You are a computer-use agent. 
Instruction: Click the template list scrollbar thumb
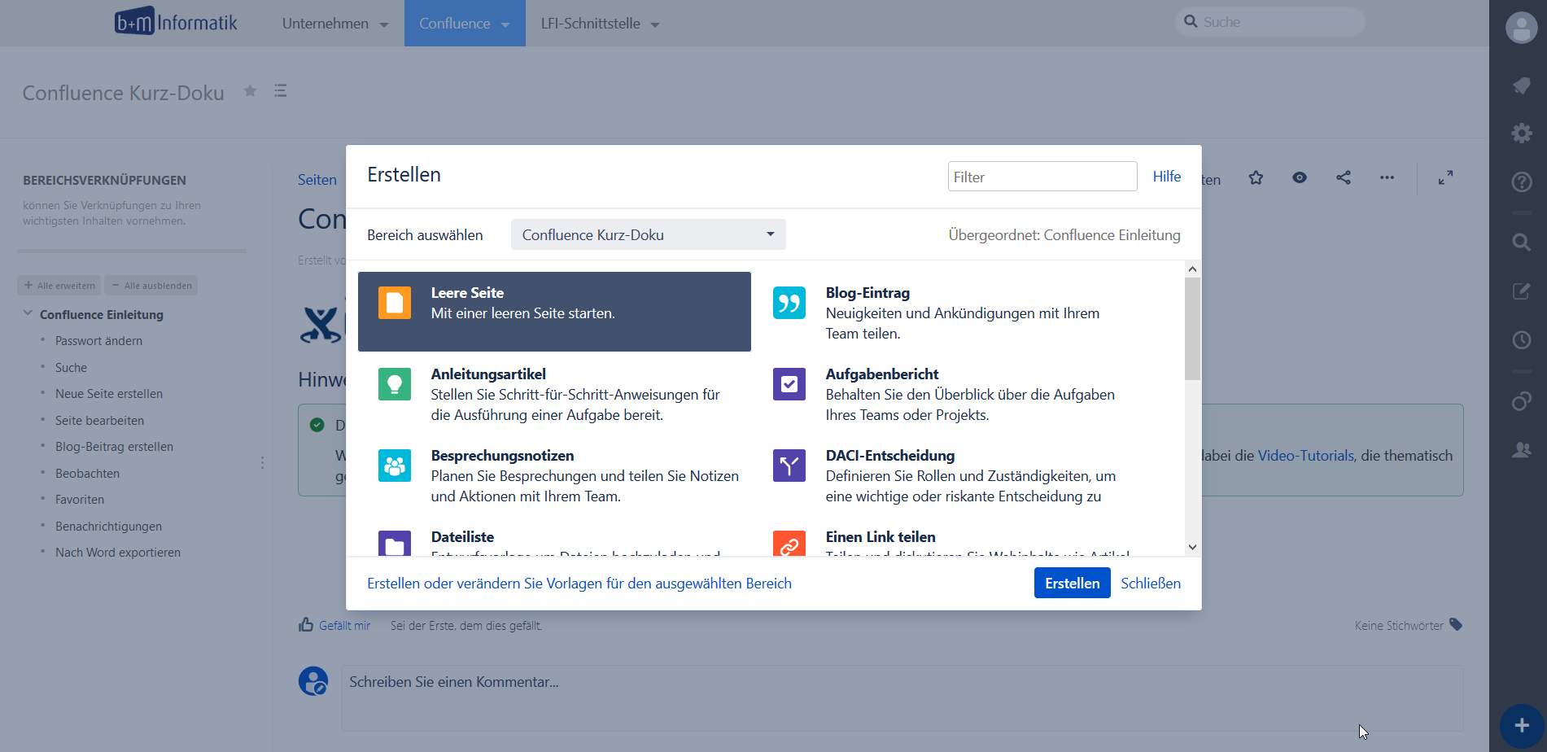click(1192, 329)
